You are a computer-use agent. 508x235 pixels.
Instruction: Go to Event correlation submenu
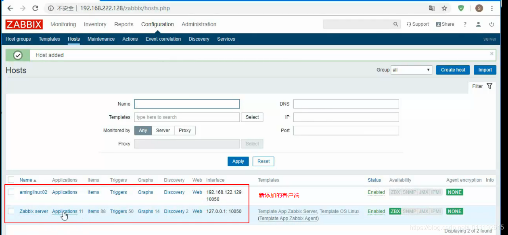[163, 39]
